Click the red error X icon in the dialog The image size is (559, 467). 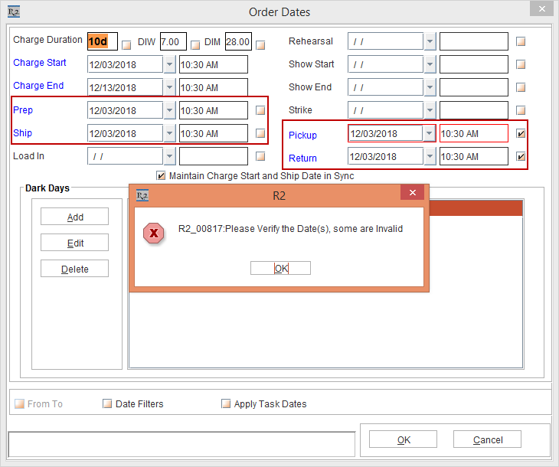pyautogui.click(x=154, y=233)
